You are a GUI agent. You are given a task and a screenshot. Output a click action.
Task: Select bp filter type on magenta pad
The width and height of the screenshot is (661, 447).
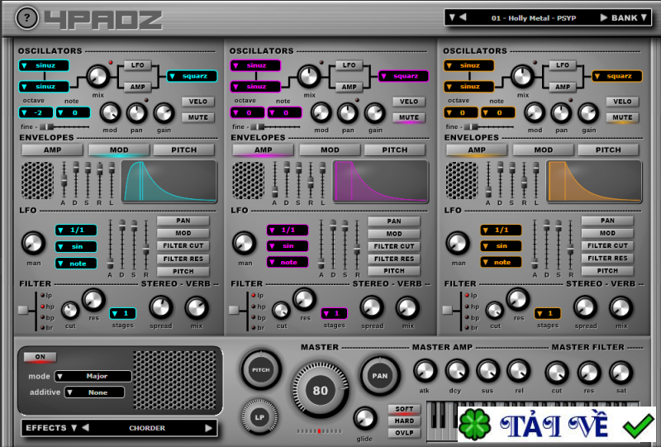pos(254,317)
